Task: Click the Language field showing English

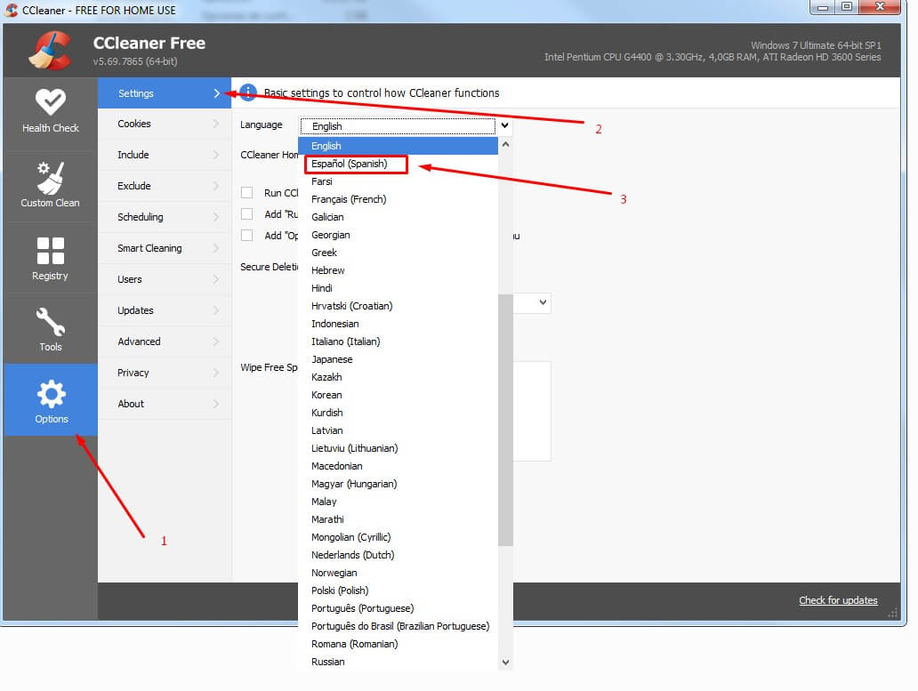Action: click(399, 125)
